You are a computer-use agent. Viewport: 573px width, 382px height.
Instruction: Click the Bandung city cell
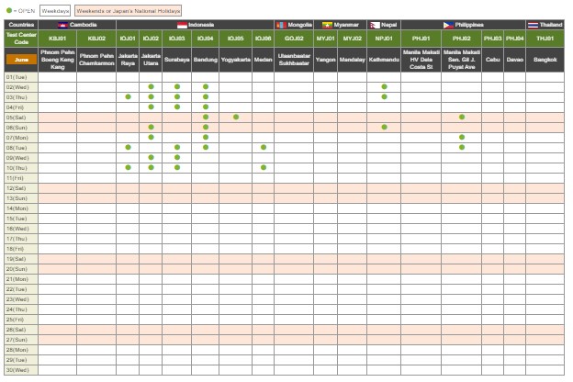tap(206, 59)
